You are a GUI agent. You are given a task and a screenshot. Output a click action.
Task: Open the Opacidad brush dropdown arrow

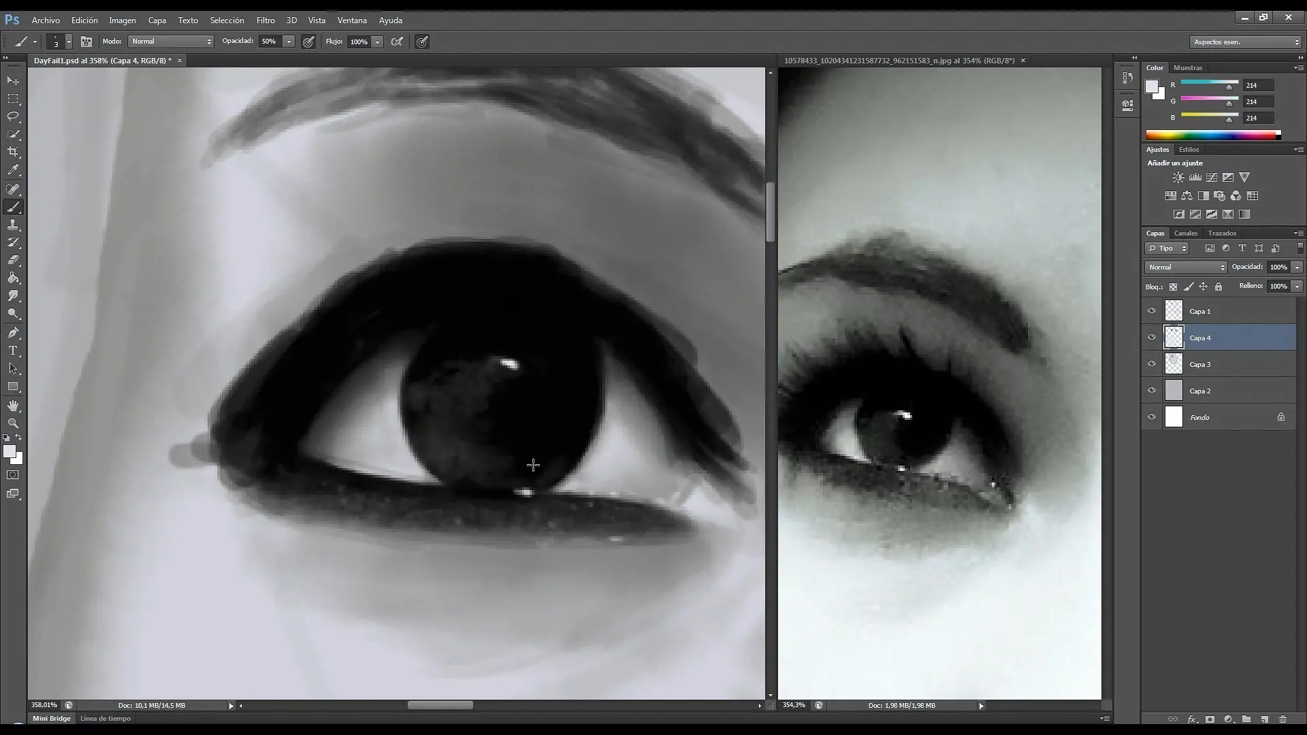point(289,42)
